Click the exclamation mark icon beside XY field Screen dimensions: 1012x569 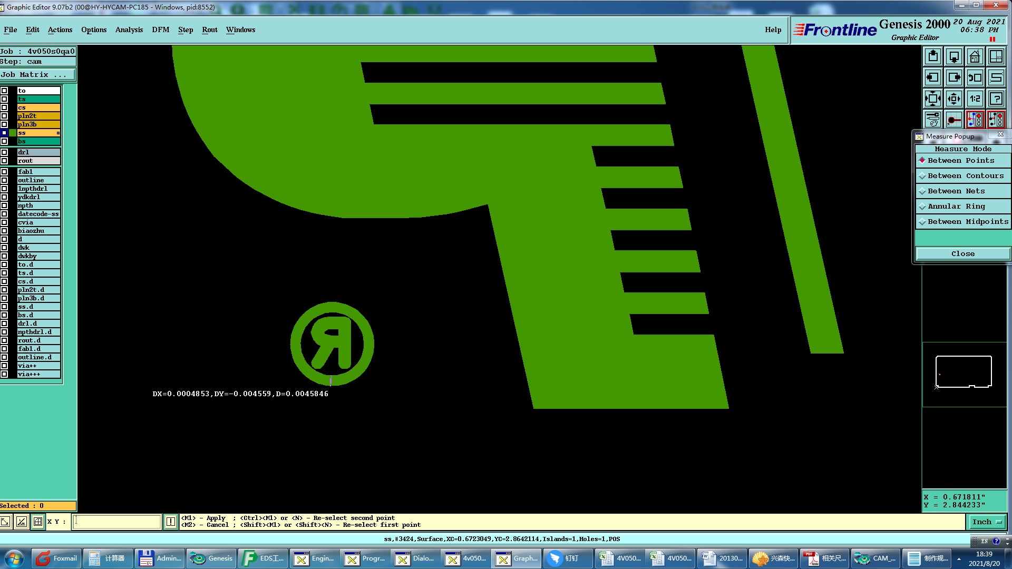tap(170, 522)
